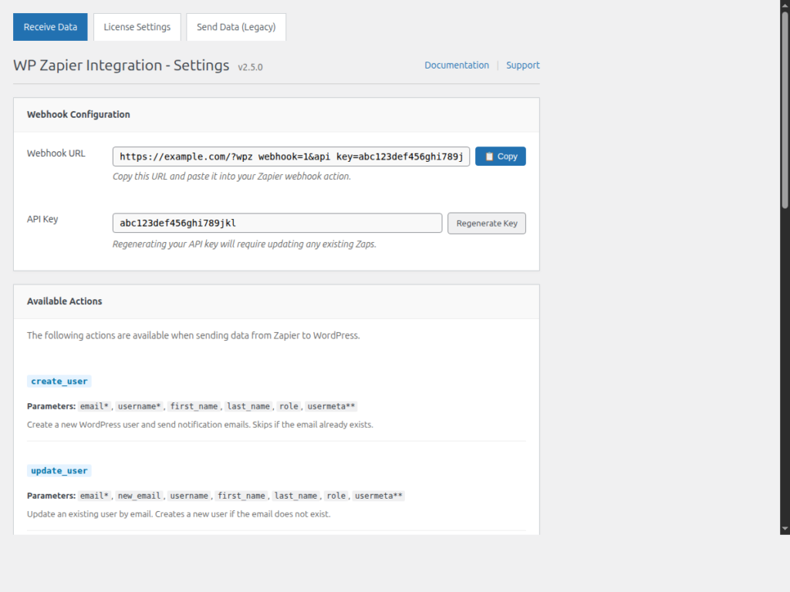Image resolution: width=790 pixels, height=592 pixels.
Task: Click the new_email parameter under update_user
Action: click(139, 496)
